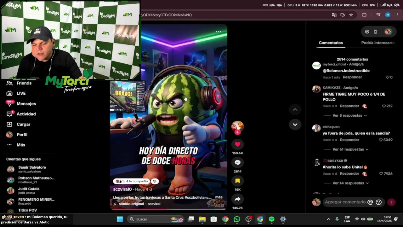Switch to Podría interesarte tab
This screenshot has width=403, height=227.
coord(378,43)
